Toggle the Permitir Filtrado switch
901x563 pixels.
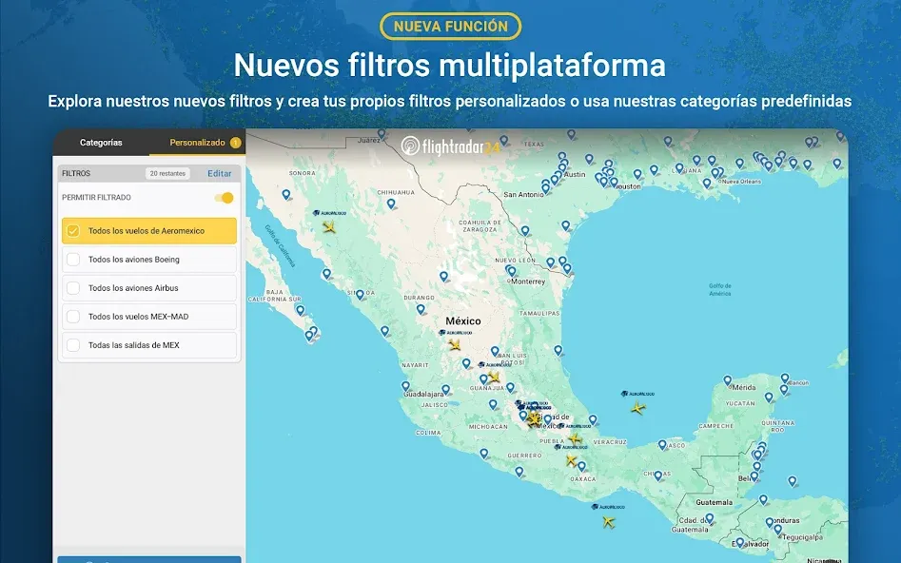pyautogui.click(x=225, y=198)
